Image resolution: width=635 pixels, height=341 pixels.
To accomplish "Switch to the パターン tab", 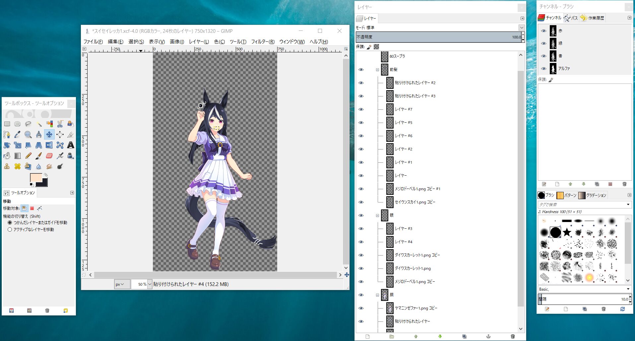I will 566,195.
